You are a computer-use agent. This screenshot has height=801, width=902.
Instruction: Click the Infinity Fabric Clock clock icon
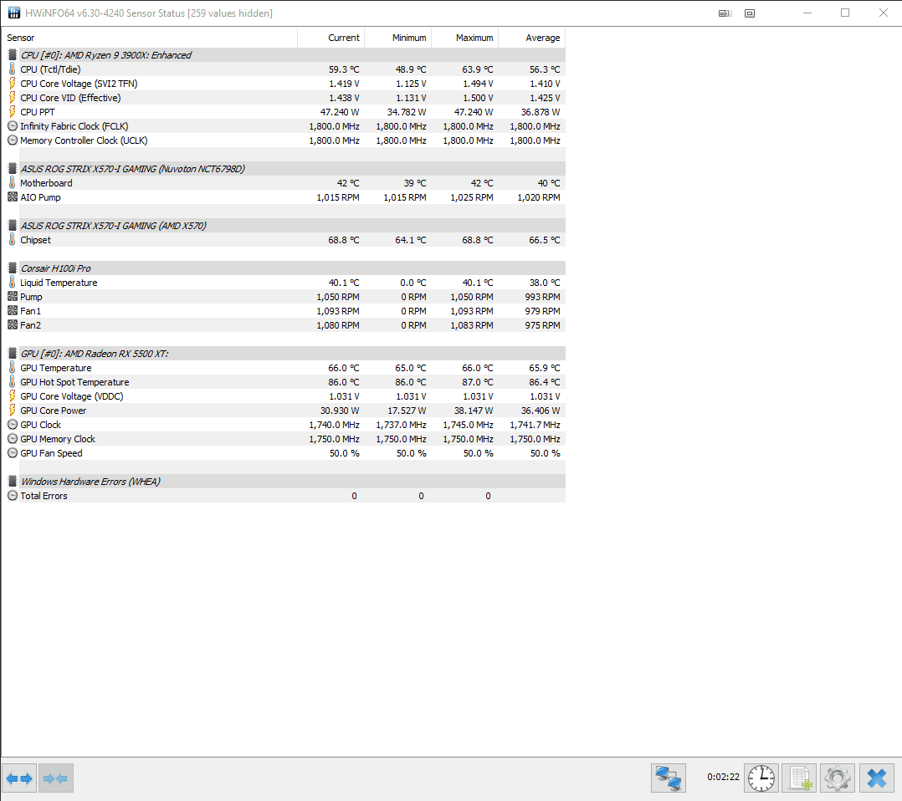[x=12, y=126]
